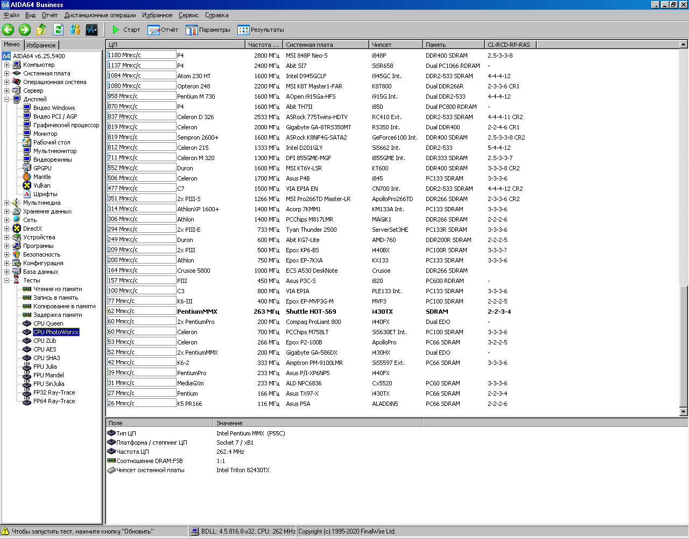
Task: Select the CPU AES test icon
Action: coord(27,349)
